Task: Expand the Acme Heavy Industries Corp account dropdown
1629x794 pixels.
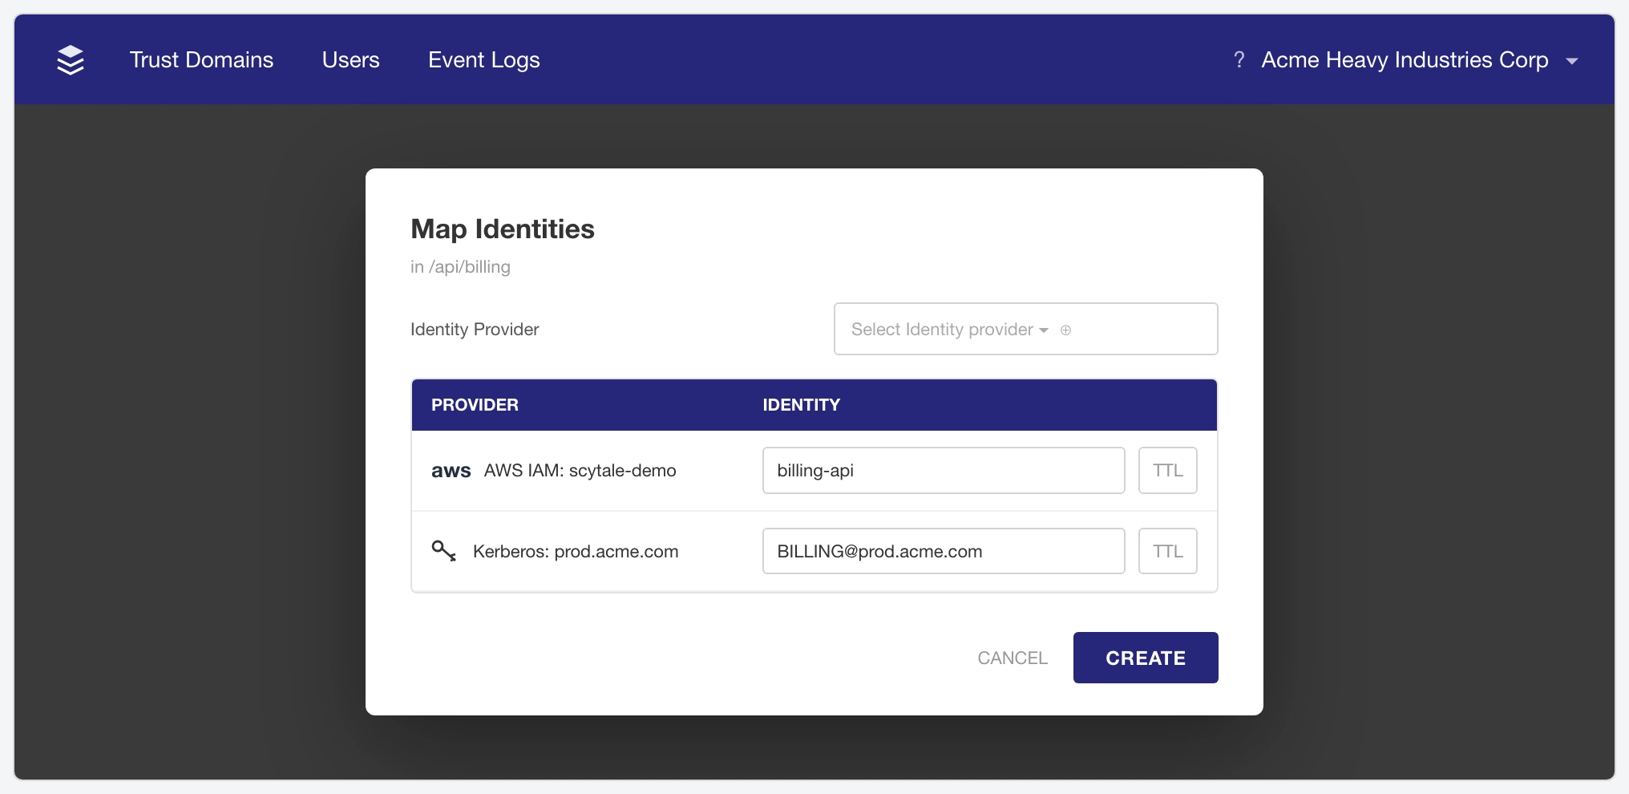Action: 1419,60
